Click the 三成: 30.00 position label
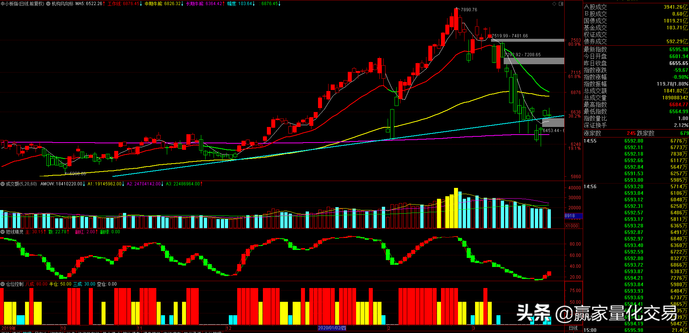689x333 pixels. 84,284
